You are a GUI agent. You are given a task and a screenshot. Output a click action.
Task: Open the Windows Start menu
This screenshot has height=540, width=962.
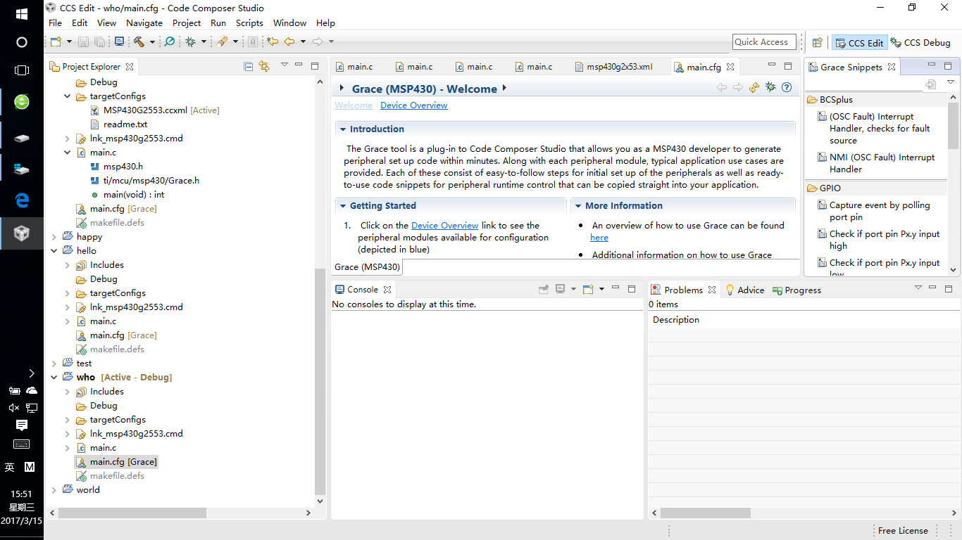point(22,14)
